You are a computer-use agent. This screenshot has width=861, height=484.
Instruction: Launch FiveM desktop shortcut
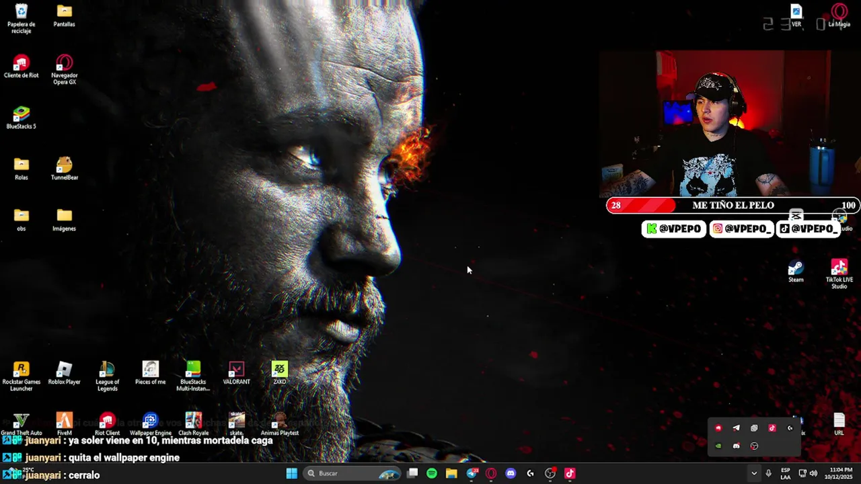pyautogui.click(x=64, y=424)
